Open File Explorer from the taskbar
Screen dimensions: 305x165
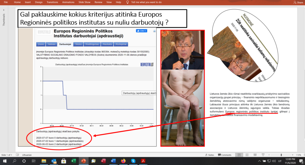tap(44, 161)
